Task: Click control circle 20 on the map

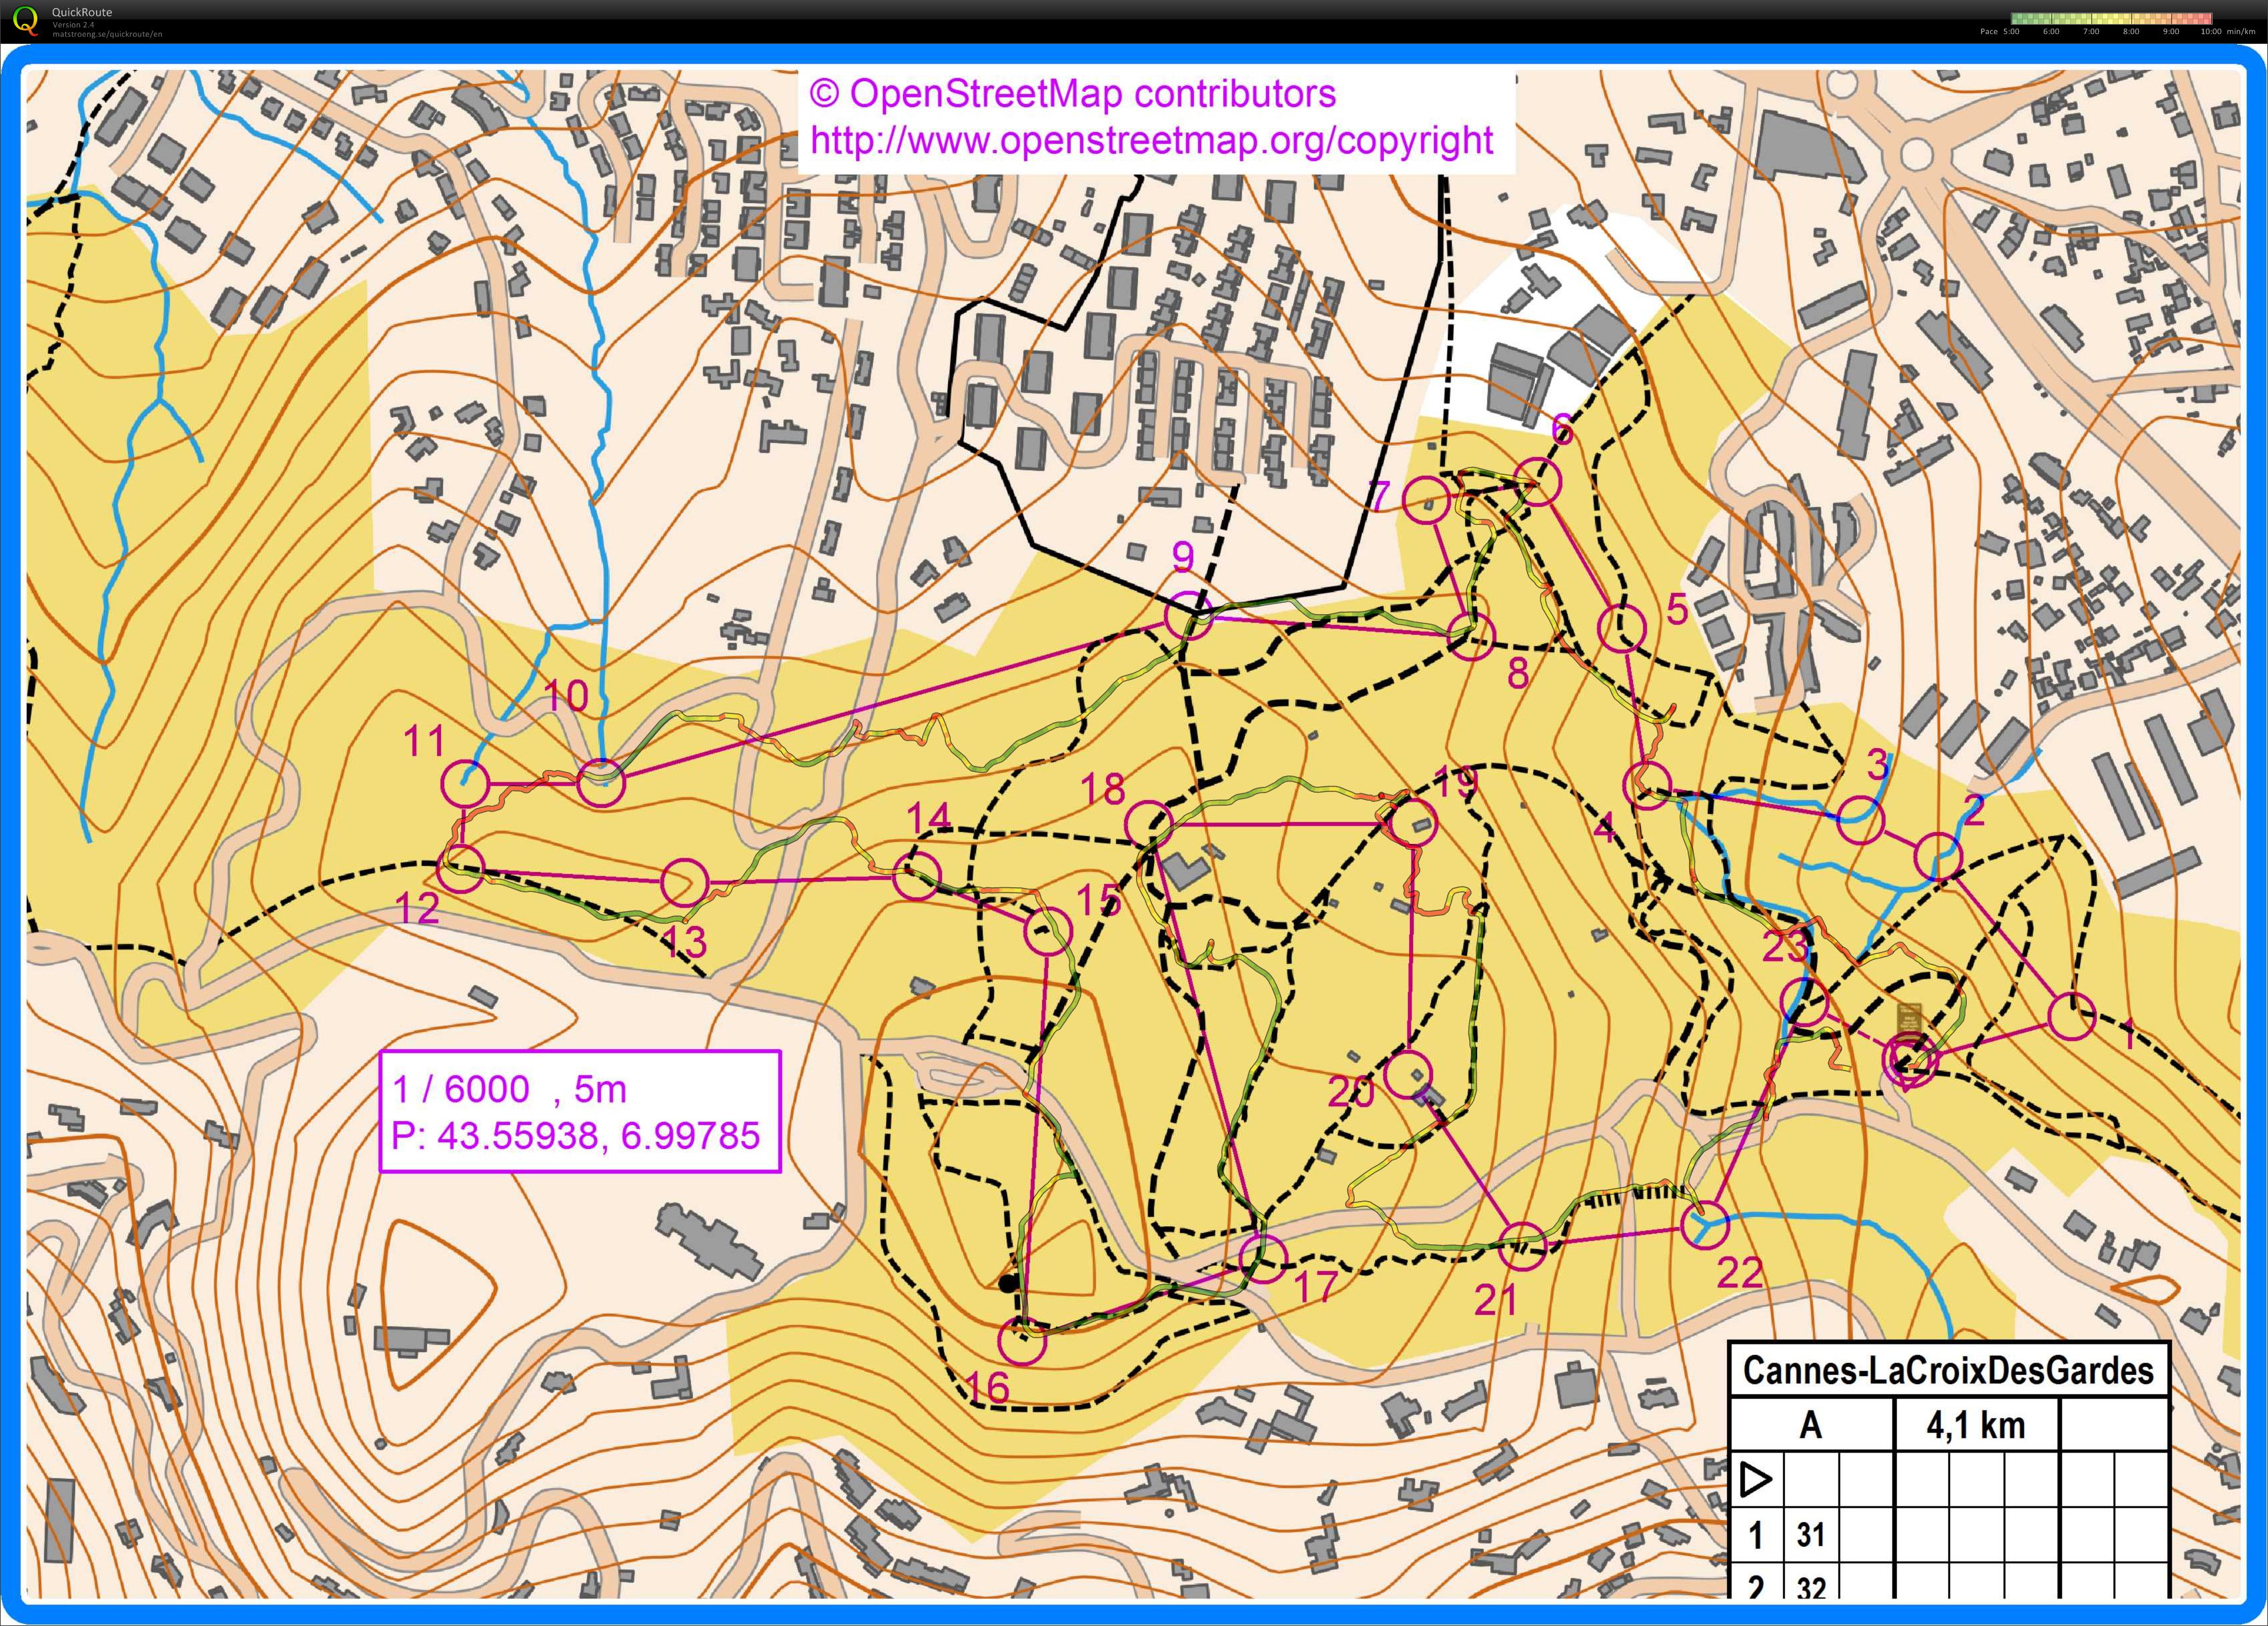Action: click(x=1408, y=1075)
